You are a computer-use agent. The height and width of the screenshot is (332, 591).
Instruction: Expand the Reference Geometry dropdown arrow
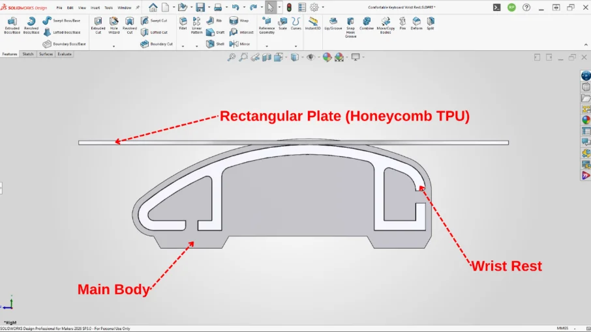(x=267, y=46)
